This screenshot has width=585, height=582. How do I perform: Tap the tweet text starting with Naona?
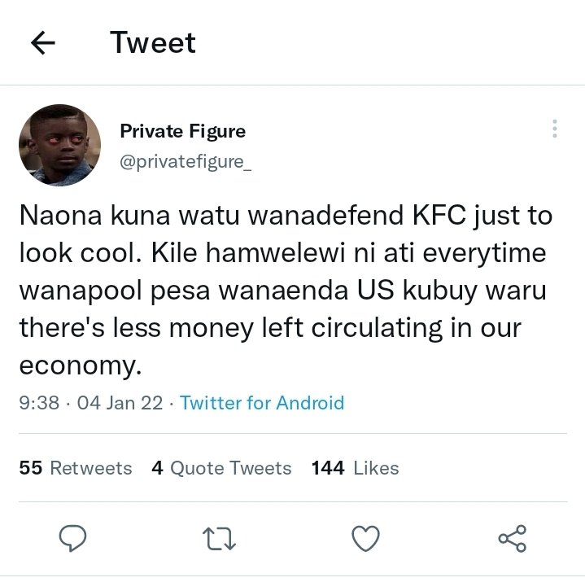pos(286,290)
